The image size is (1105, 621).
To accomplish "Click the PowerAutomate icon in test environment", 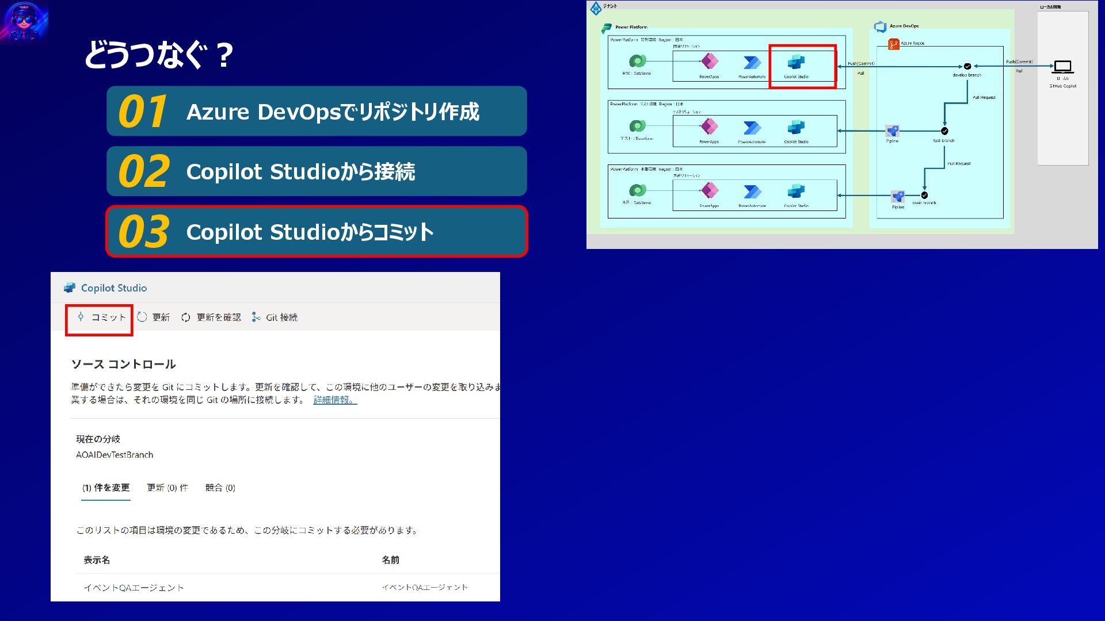I will coord(752,128).
